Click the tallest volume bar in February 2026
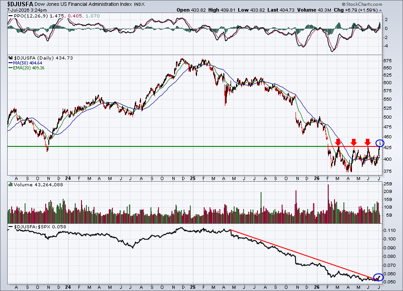Screen dimensions: 403x291 (328, 204)
